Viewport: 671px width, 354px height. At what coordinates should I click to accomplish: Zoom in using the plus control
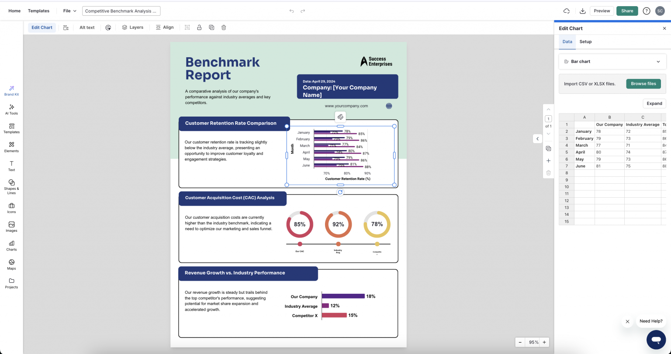click(x=544, y=342)
